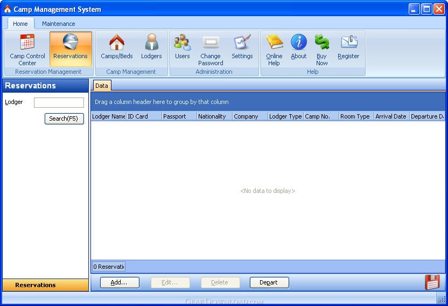Click the Search(F5) button
Image resolution: width=448 pixels, height=306 pixels.
pos(64,119)
